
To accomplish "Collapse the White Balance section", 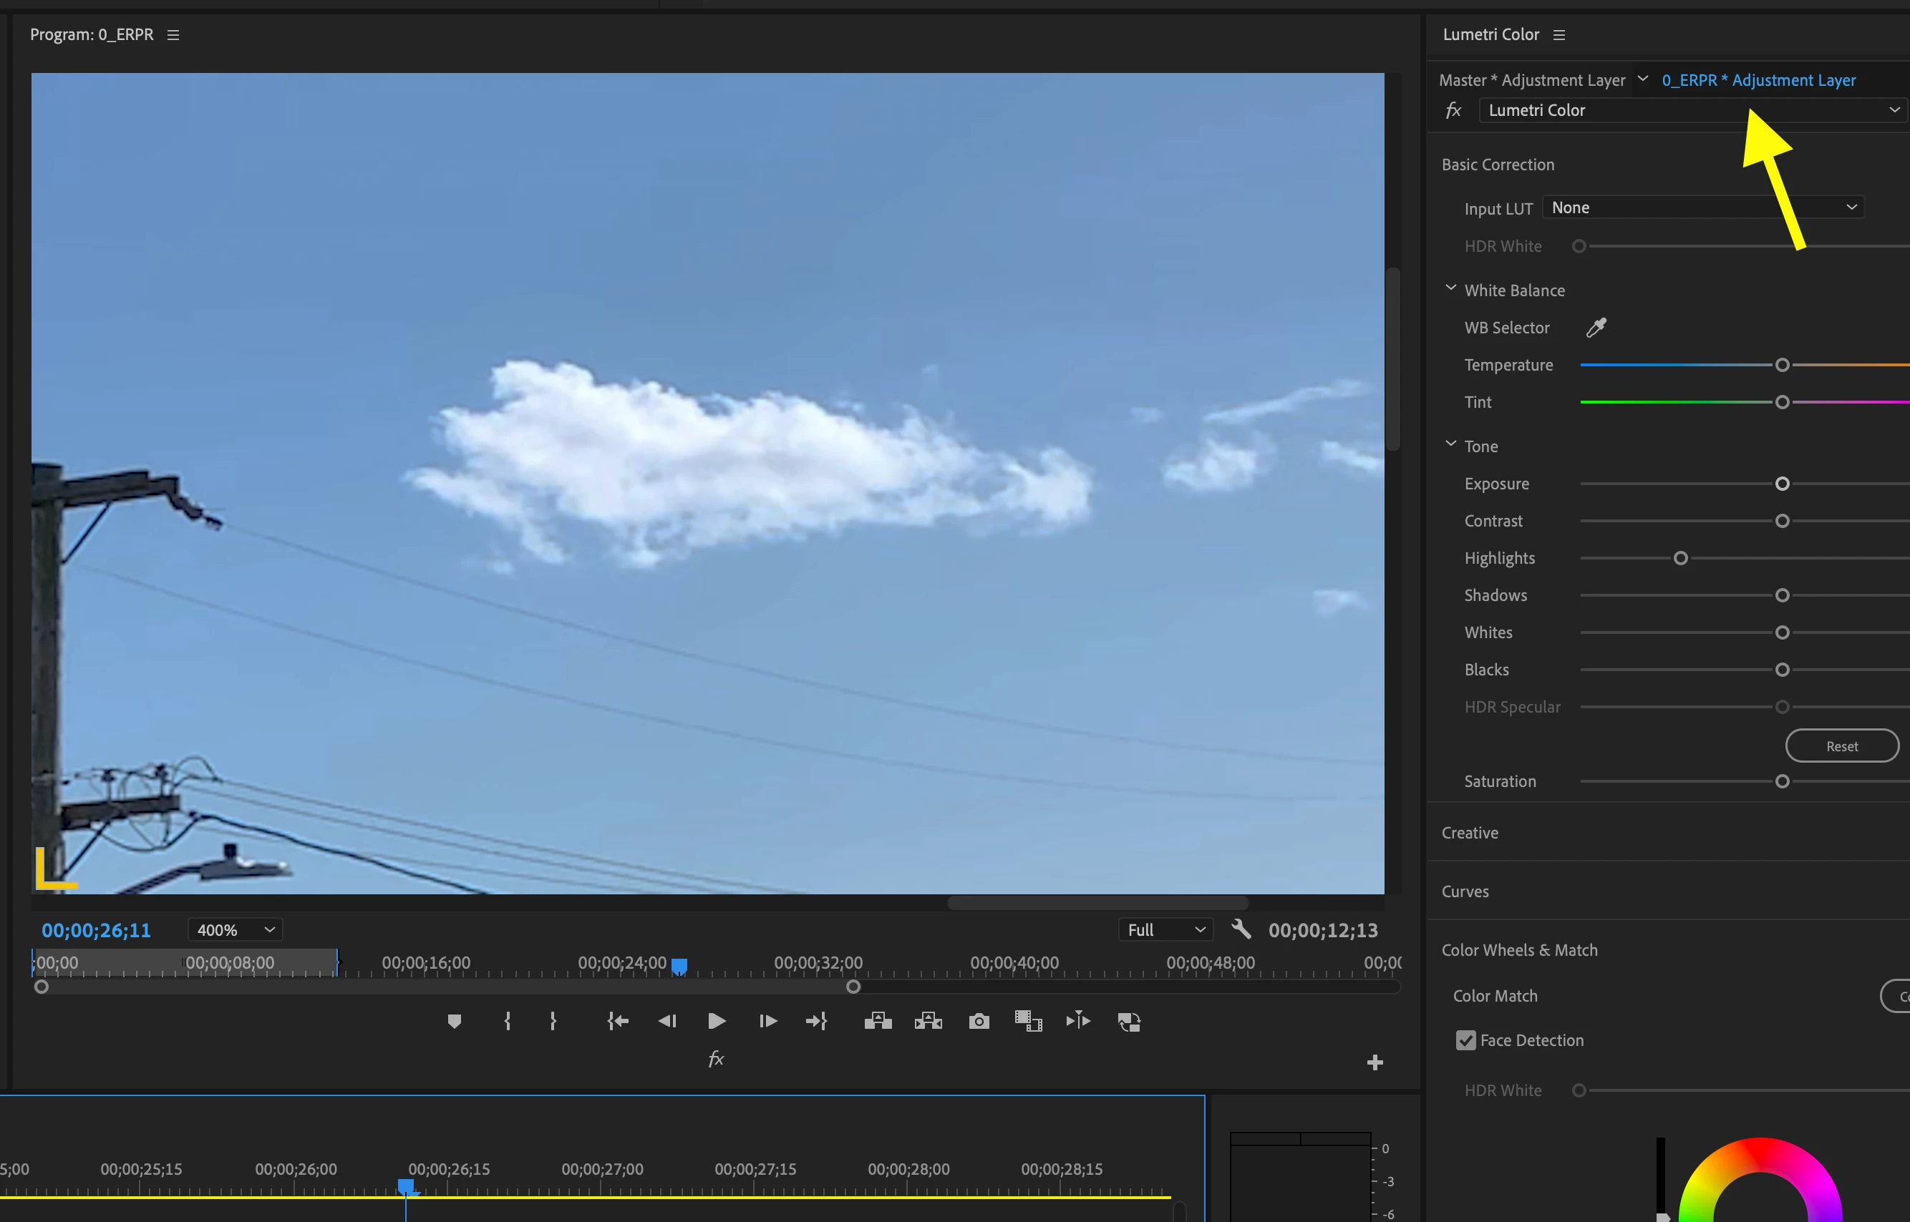I will (1450, 289).
